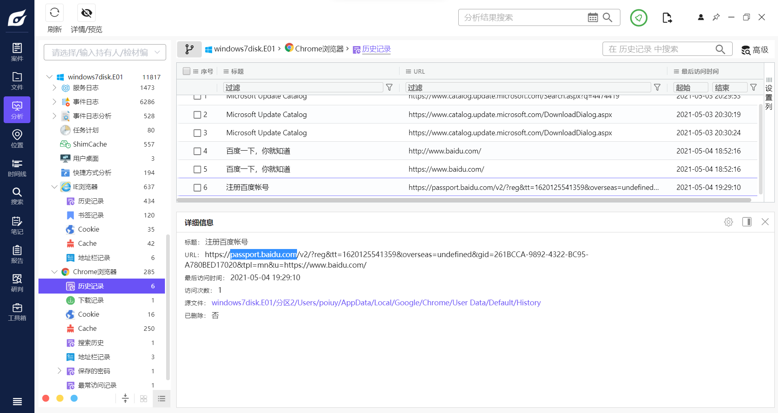The image size is (778, 413).
Task: Open the 笔记 notes sidebar icon
Action: [17, 226]
